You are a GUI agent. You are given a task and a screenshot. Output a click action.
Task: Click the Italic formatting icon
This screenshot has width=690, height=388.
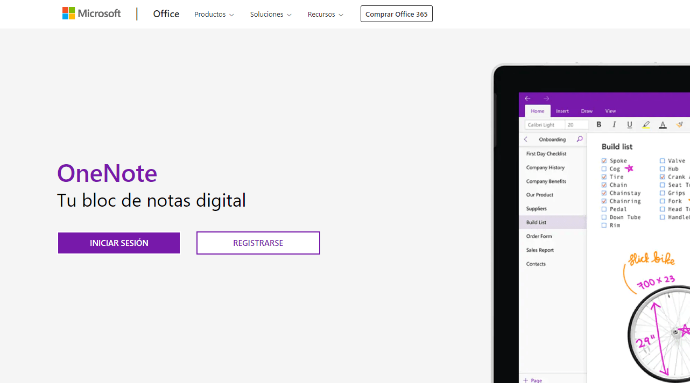[x=614, y=124]
